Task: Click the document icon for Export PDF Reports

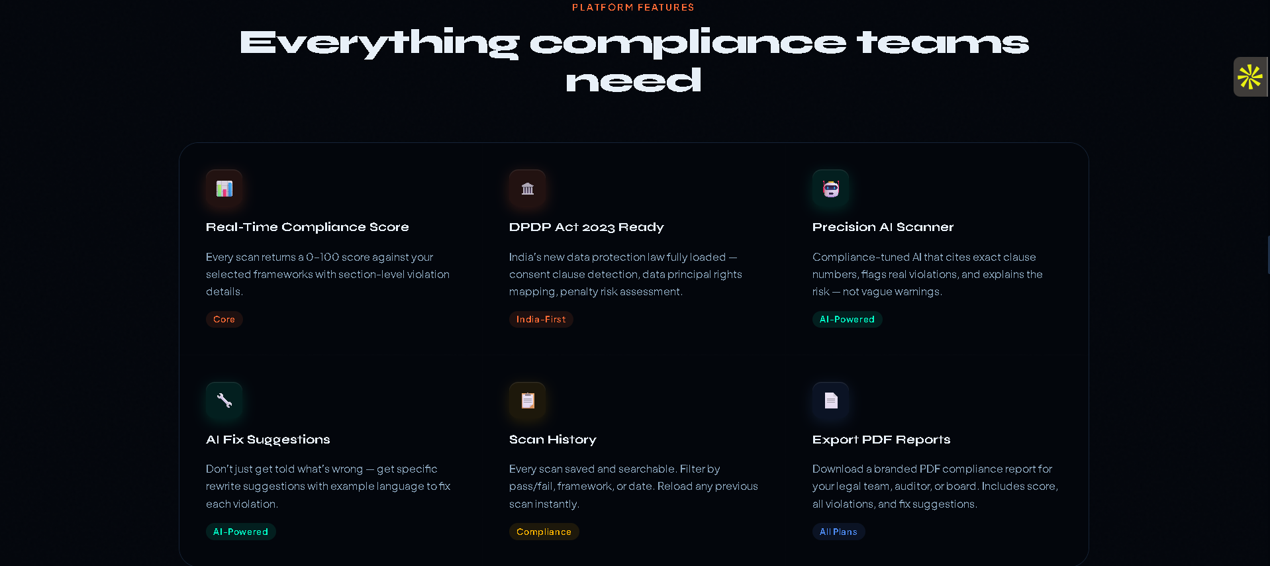Action: (830, 401)
